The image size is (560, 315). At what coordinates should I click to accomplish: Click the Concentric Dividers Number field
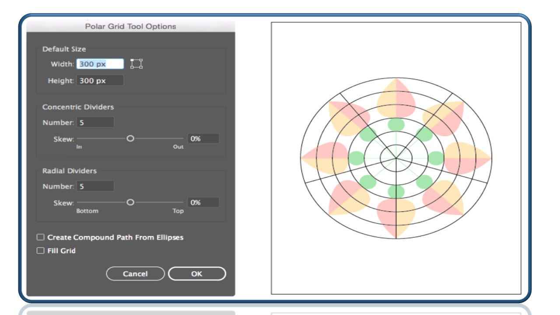pyautogui.click(x=95, y=122)
